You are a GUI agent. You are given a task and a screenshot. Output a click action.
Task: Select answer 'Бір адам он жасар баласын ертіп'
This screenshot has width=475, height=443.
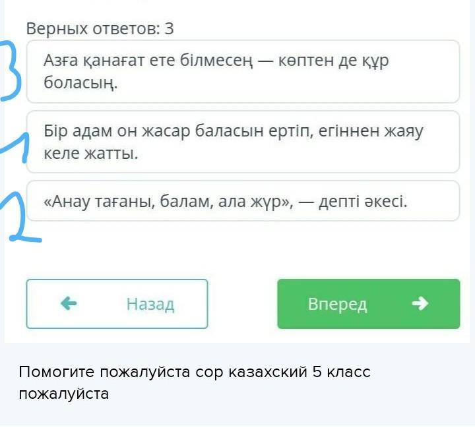(x=242, y=141)
